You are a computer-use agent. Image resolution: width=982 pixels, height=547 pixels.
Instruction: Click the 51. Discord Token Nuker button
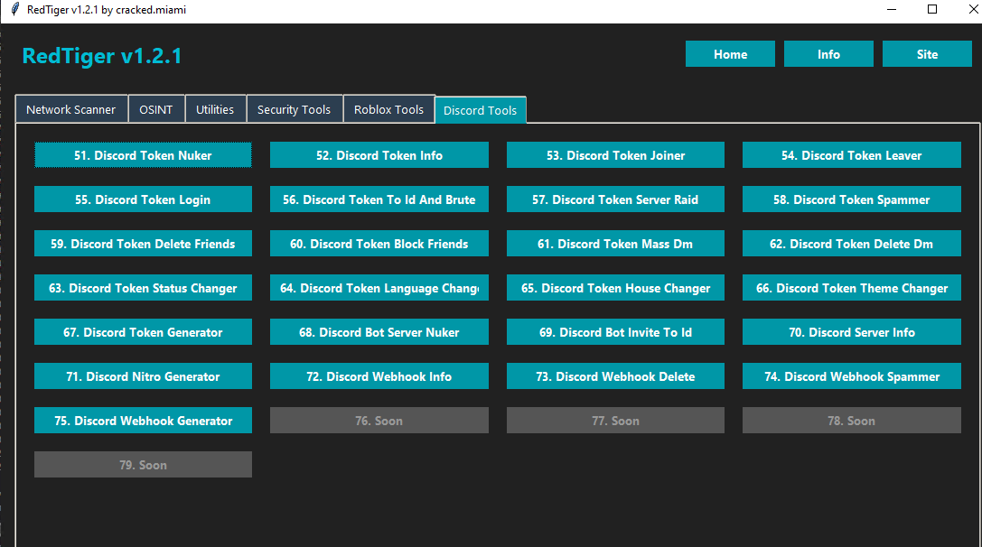143,155
